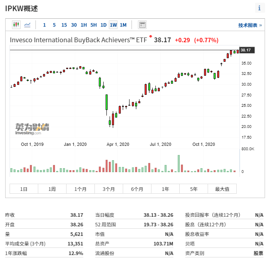Image resolution: width=271 pixels, height=265 pixels.
Task: Click the ETF title Invesco International BuyBack Achievers
Action: (x=78, y=40)
